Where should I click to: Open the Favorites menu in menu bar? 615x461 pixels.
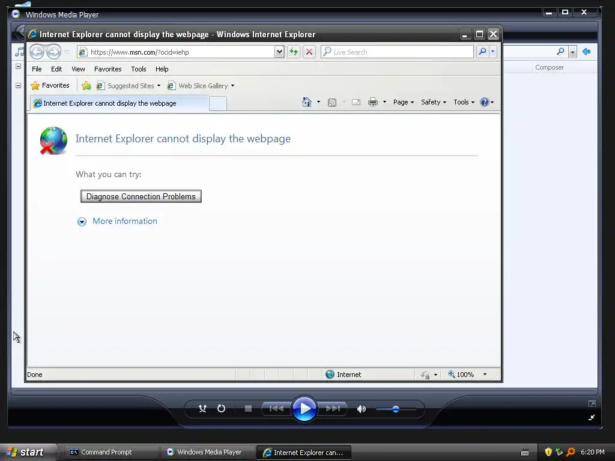pyautogui.click(x=108, y=69)
